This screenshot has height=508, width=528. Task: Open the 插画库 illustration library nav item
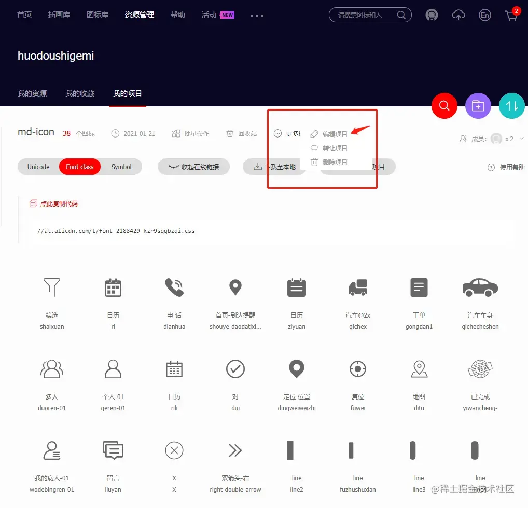pos(59,15)
